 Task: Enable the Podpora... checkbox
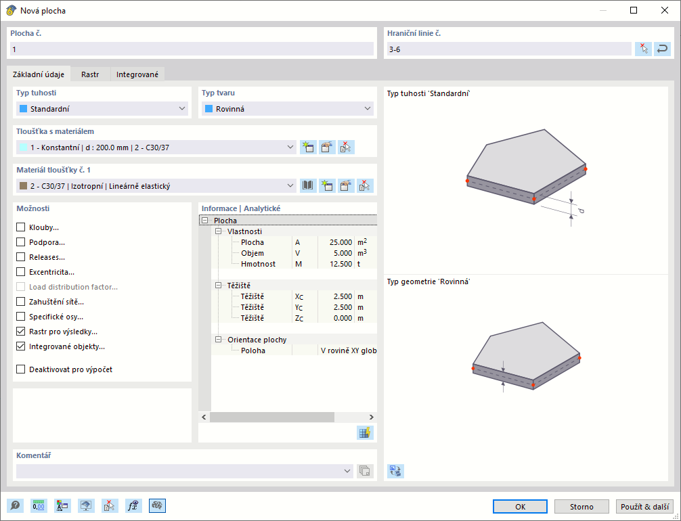click(20, 242)
